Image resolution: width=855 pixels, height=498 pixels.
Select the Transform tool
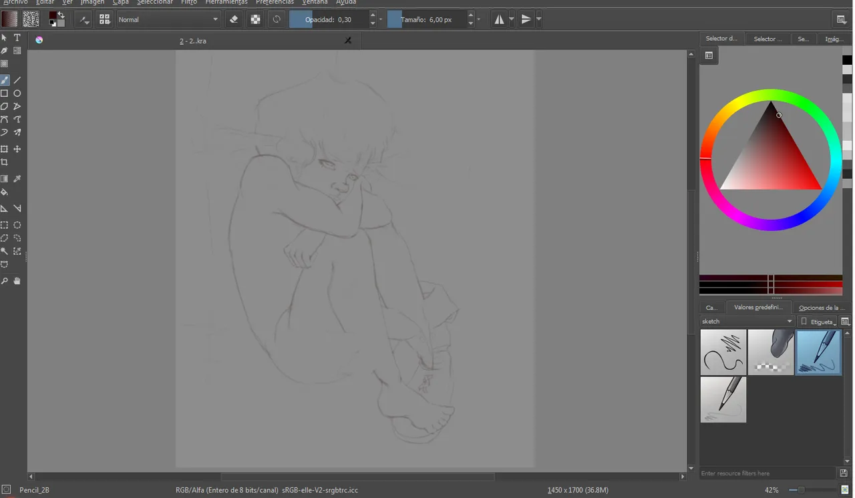5,149
